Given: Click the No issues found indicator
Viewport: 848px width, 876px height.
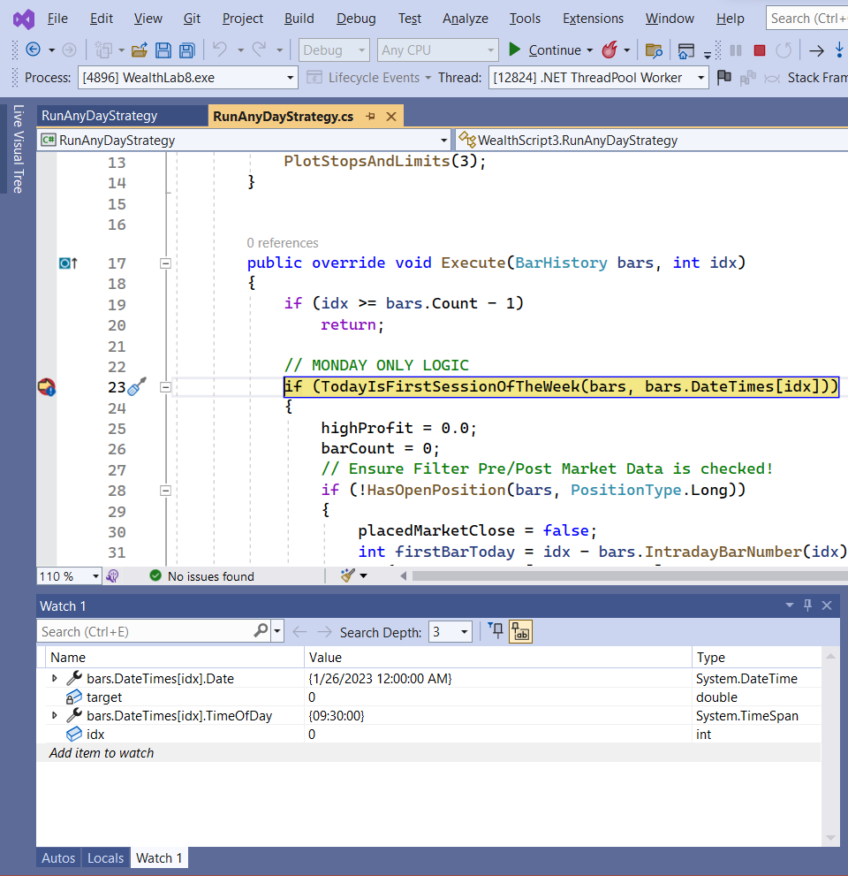Looking at the screenshot, I should 201,576.
